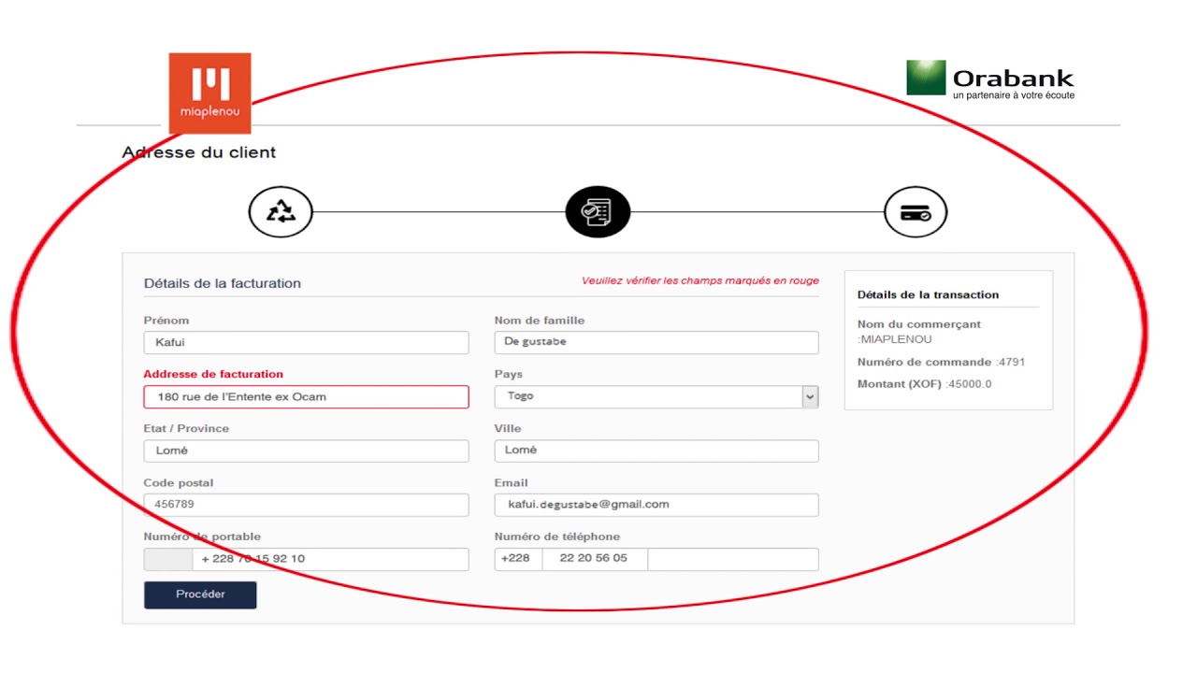Click the ':MIAPLENOU' merchant name text
1197x673 pixels.
[894, 339]
